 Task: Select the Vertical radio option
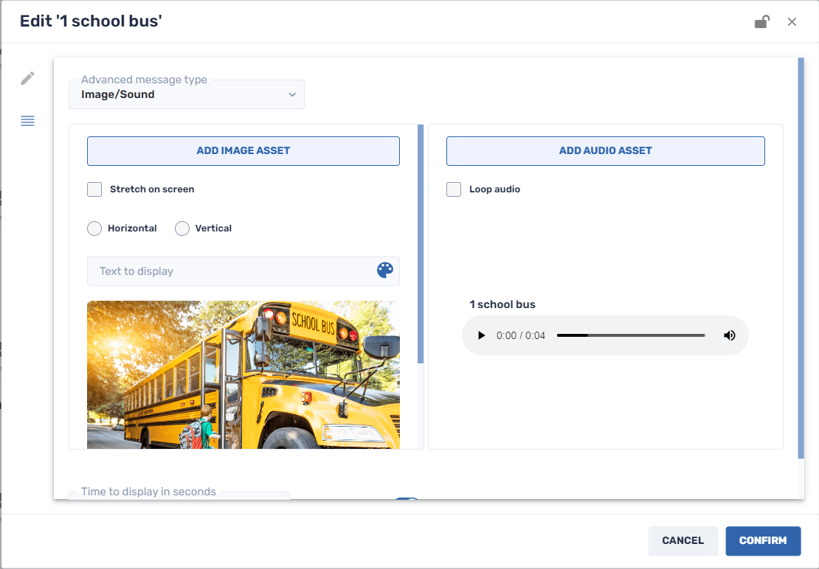(182, 228)
